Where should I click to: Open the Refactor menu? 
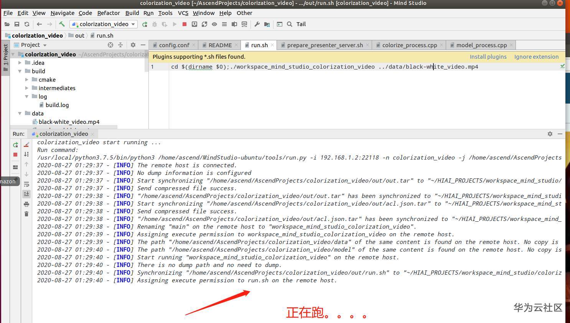109,13
